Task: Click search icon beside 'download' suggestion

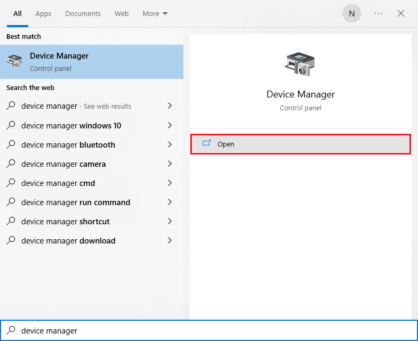Action: click(x=11, y=240)
